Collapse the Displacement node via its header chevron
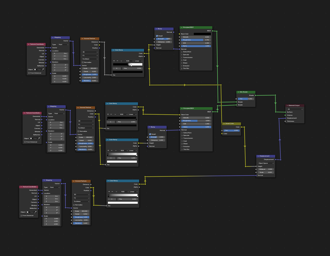The image size is (330, 256). tap(258, 156)
